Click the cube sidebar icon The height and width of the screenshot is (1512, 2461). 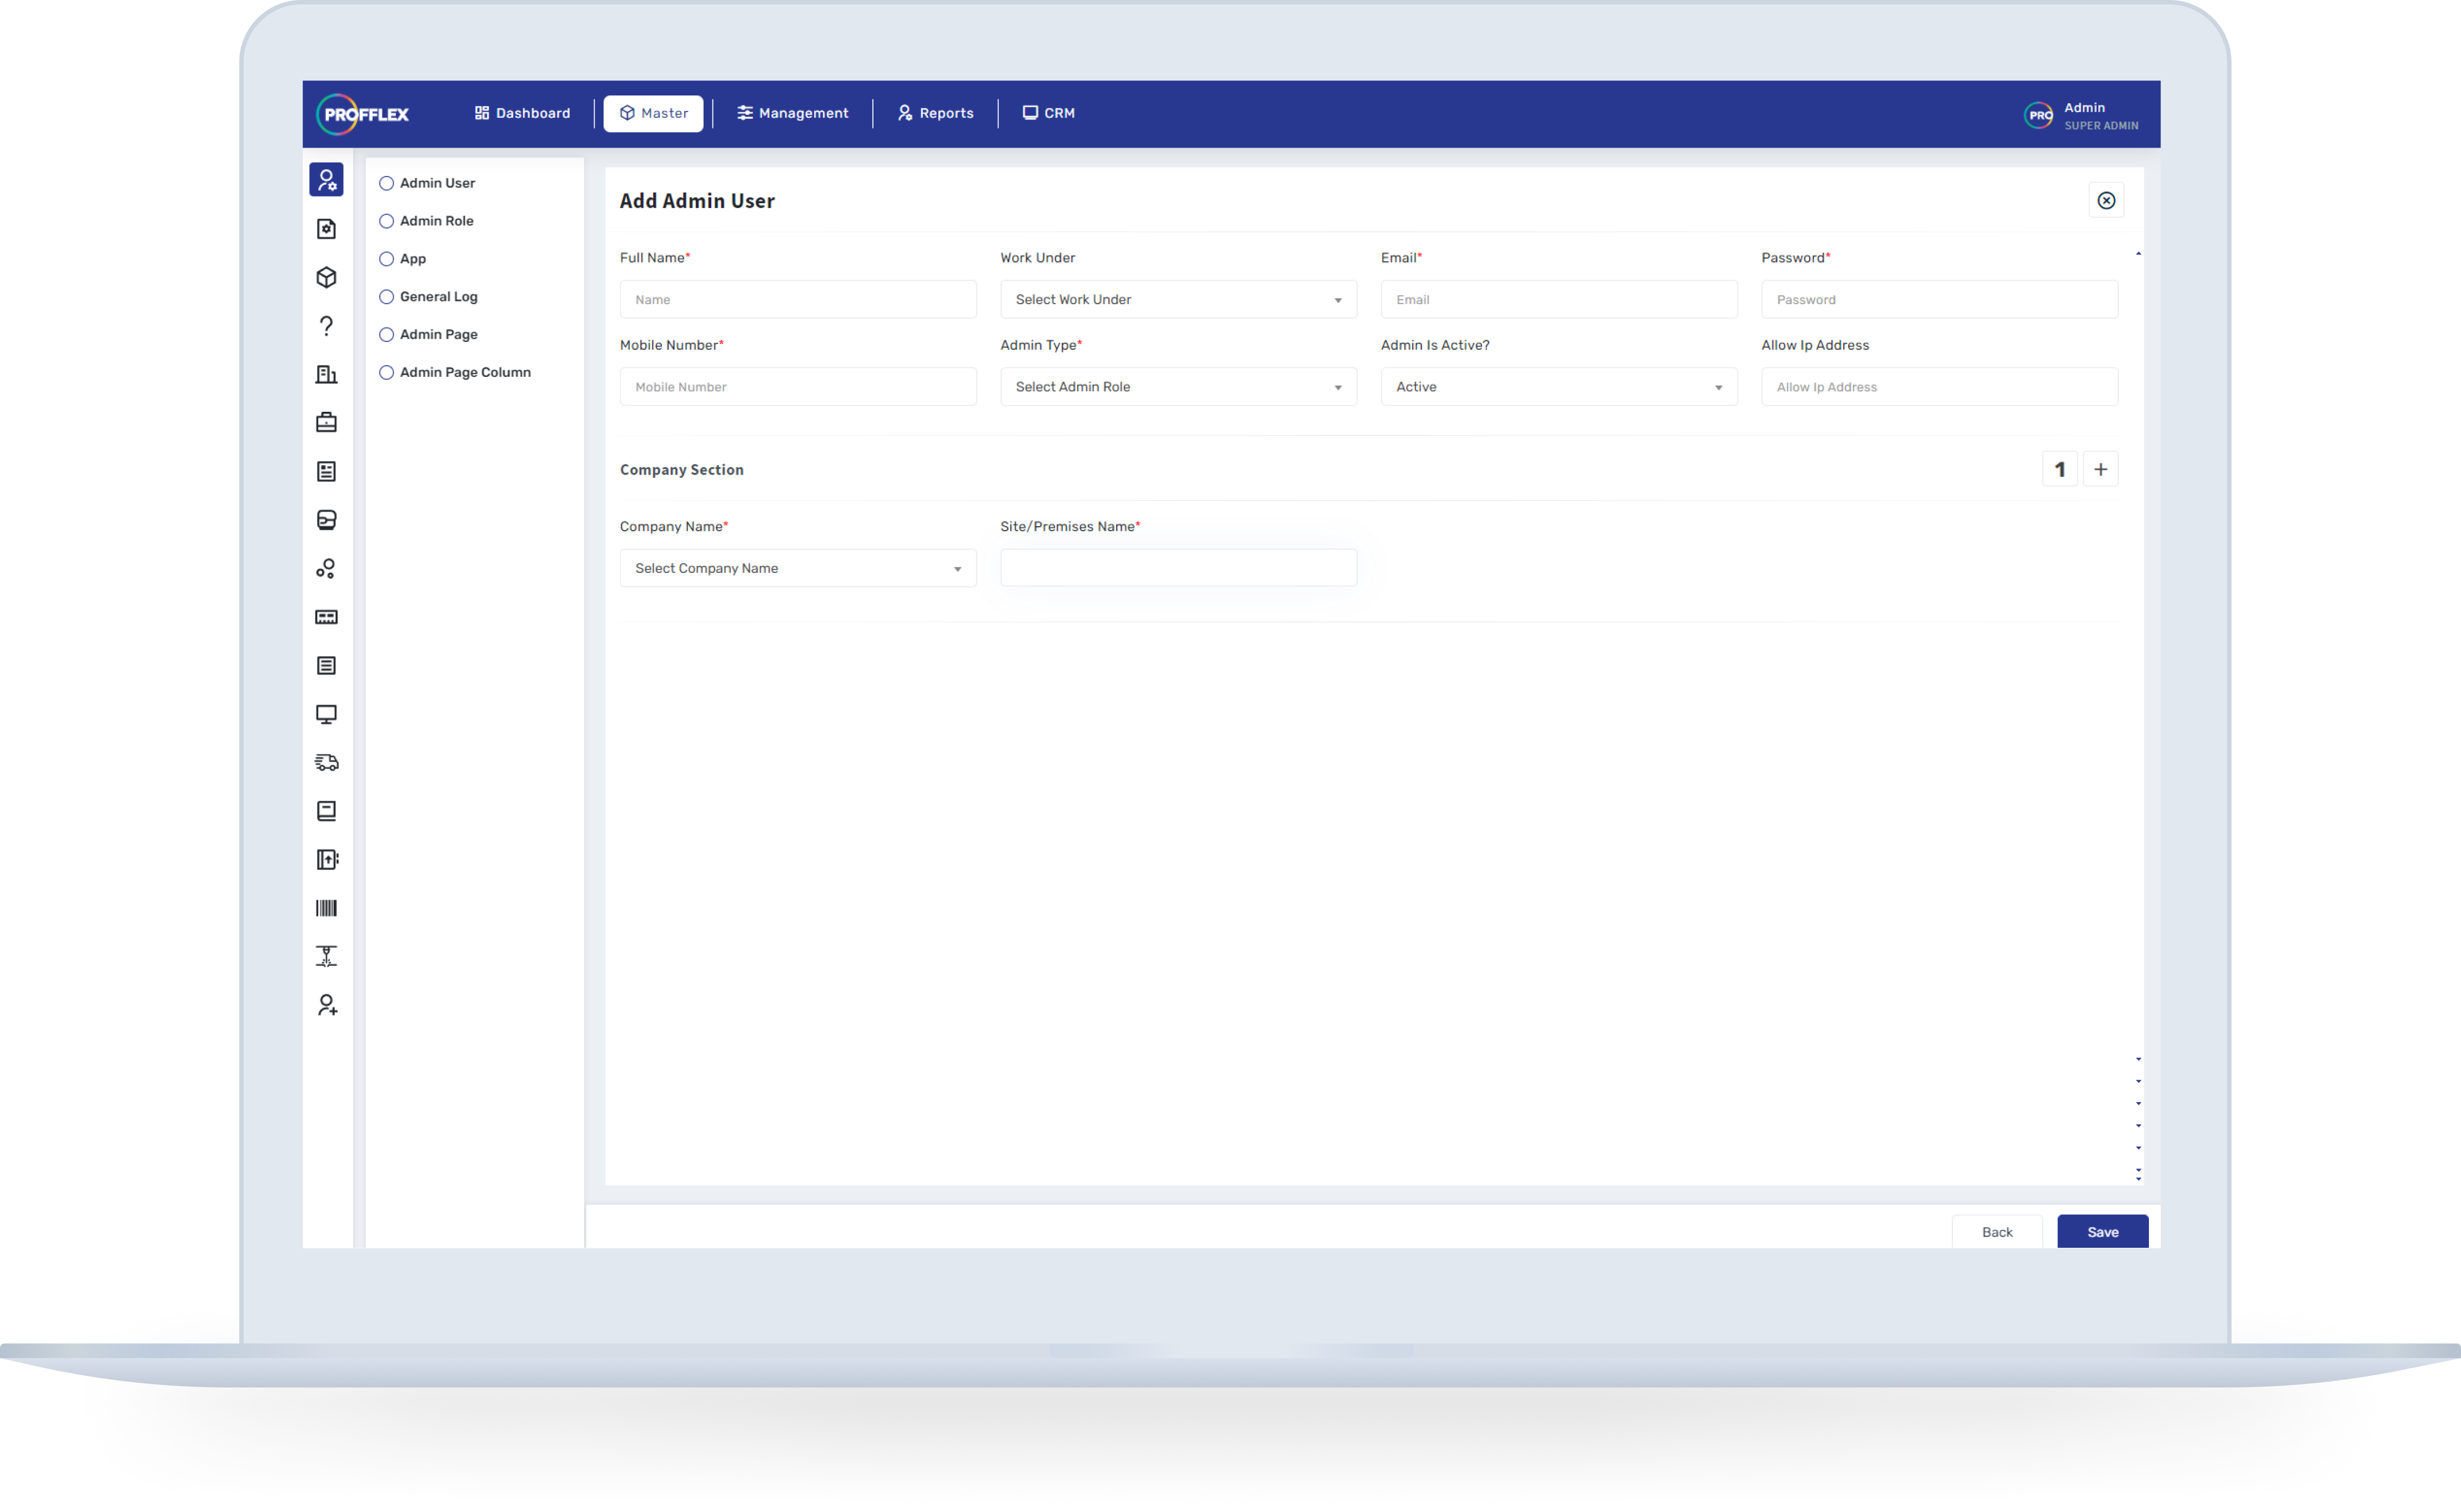326,278
